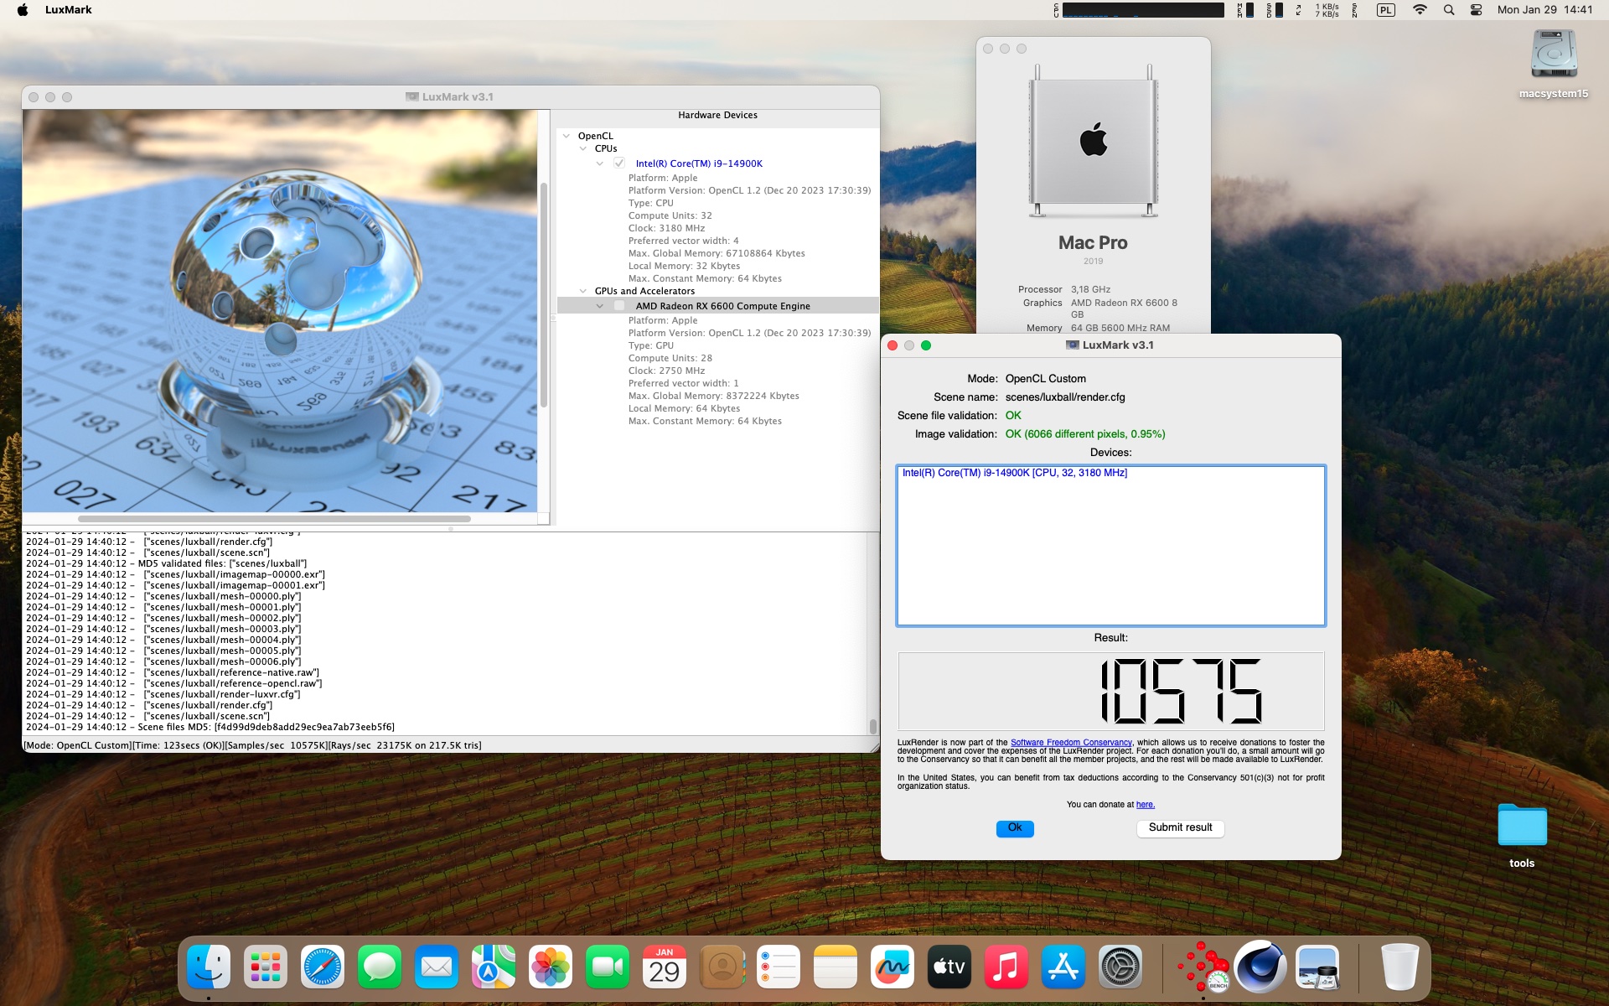Open the LuxMark menu in the menu bar
The image size is (1609, 1006).
point(68,10)
